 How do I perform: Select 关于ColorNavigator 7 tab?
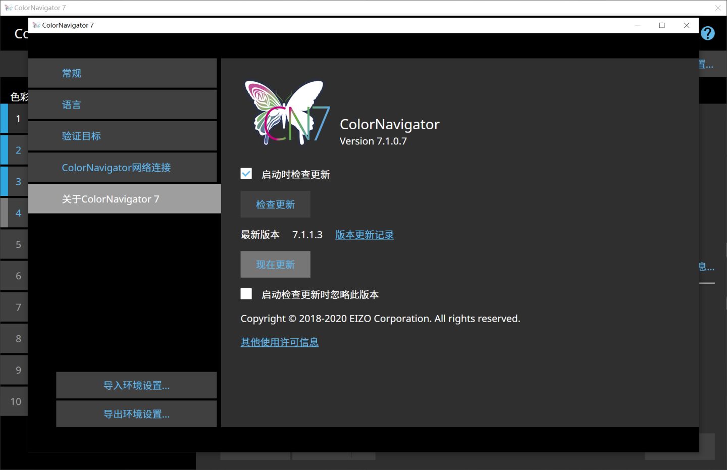[x=125, y=199]
